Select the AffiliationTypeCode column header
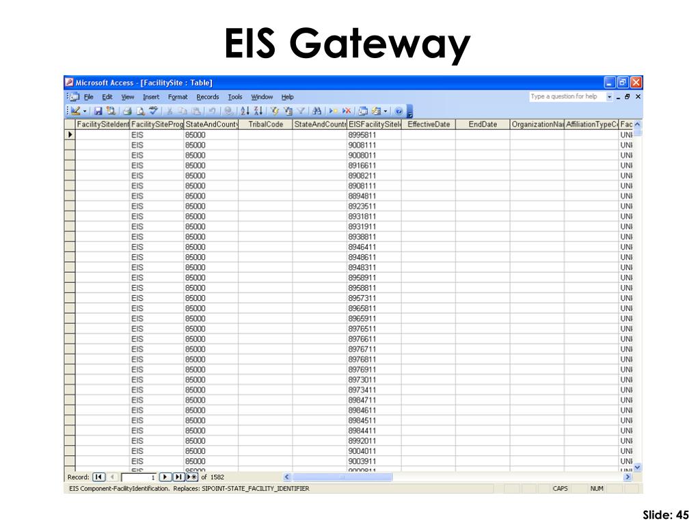The image size is (700, 525). tap(591, 124)
